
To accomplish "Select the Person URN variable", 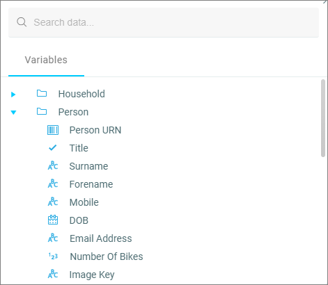I will [x=95, y=130].
